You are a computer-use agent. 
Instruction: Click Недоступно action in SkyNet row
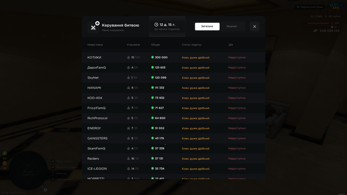click(x=237, y=77)
